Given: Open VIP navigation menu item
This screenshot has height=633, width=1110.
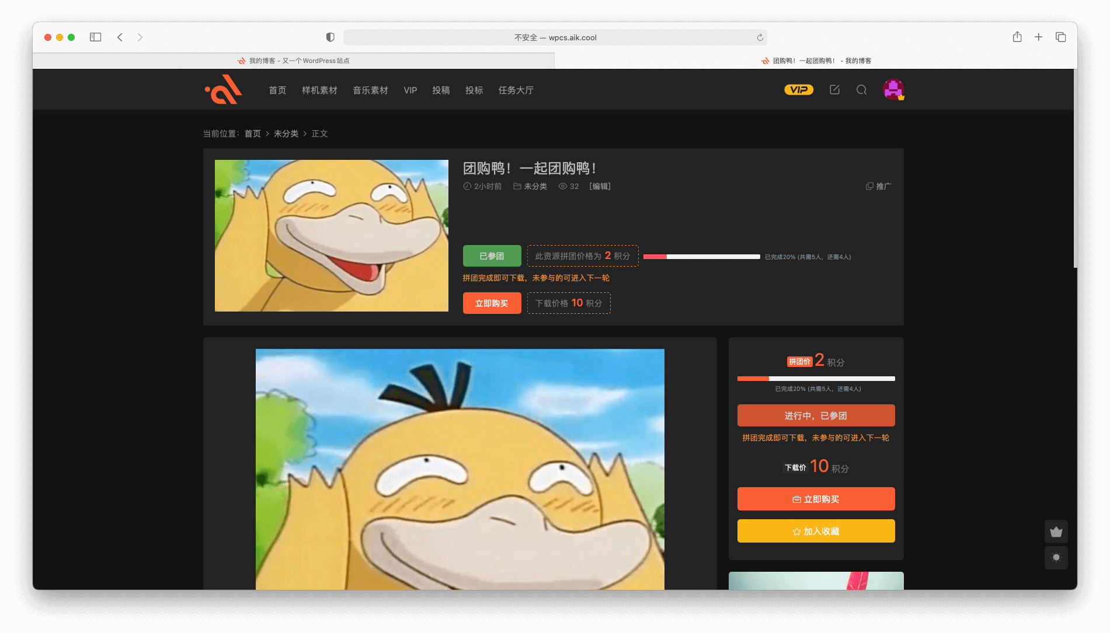Looking at the screenshot, I should point(410,90).
